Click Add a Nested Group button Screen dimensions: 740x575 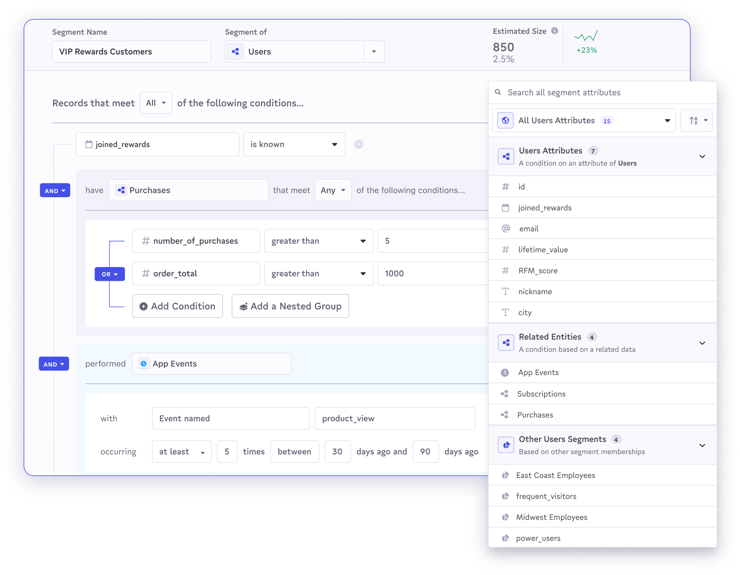(290, 306)
